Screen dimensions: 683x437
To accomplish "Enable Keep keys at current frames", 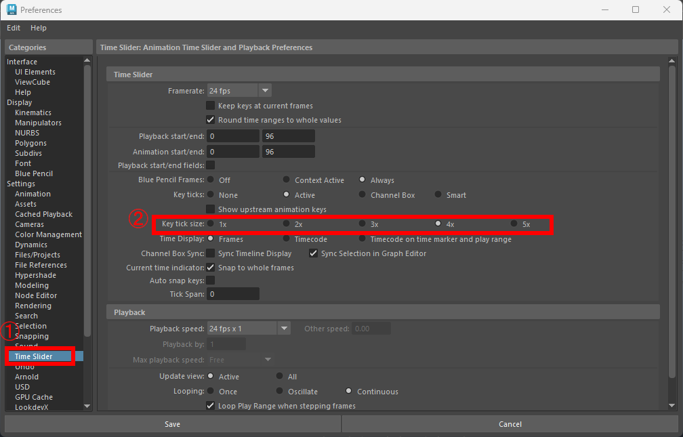I will pos(211,106).
